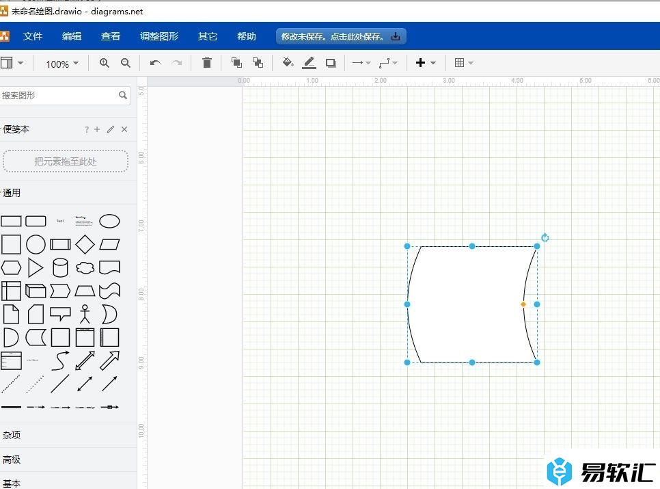
Task: Click the orange diamond adjustment handle
Action: pos(523,304)
